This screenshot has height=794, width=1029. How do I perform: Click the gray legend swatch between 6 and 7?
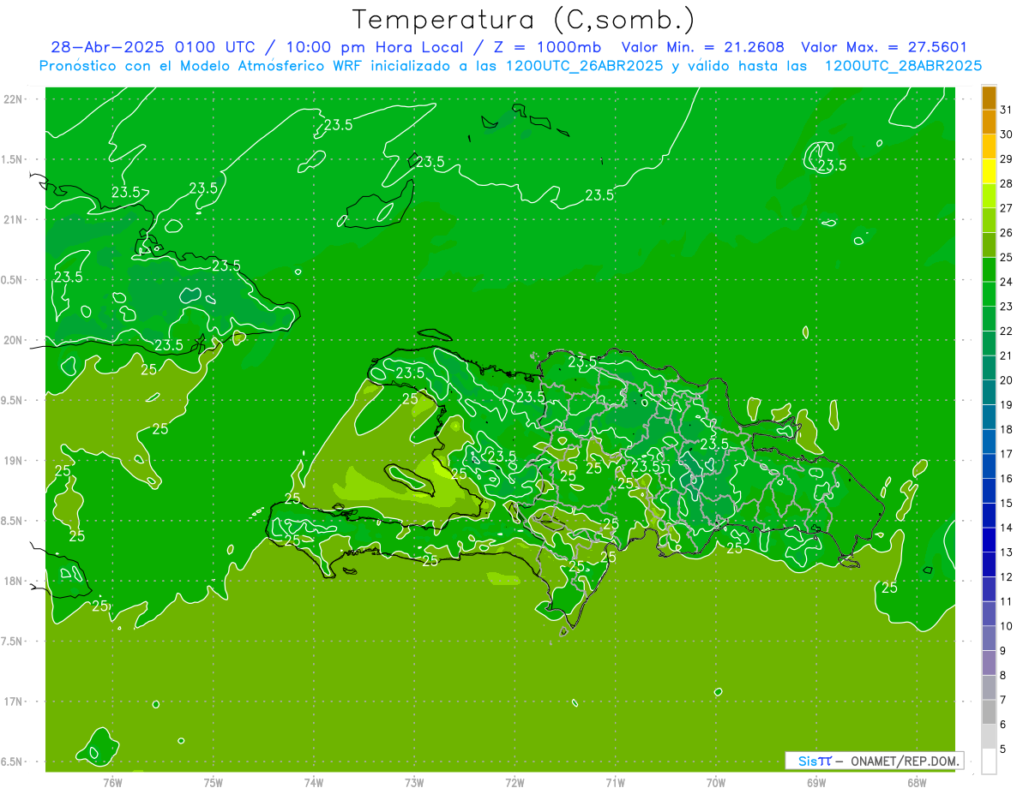pyautogui.click(x=989, y=712)
